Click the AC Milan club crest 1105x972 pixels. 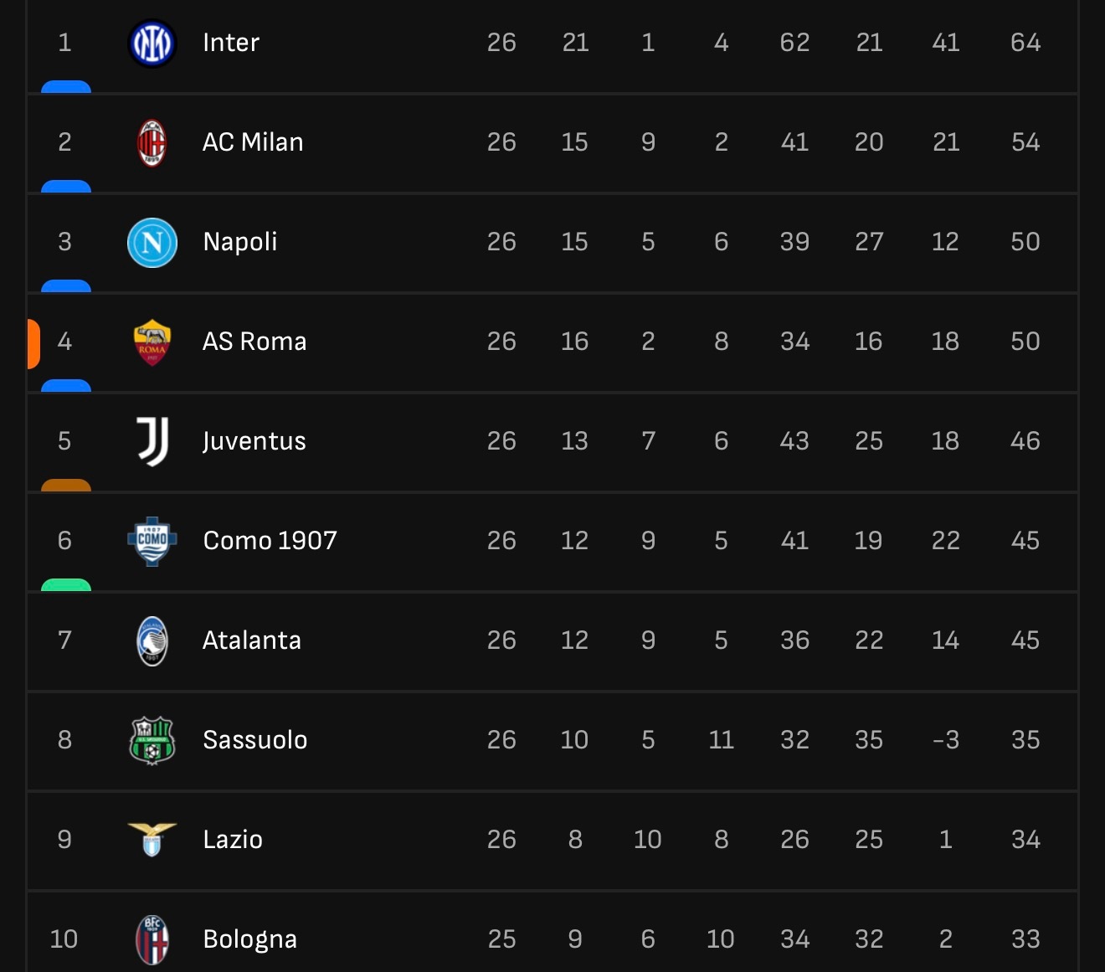(152, 142)
